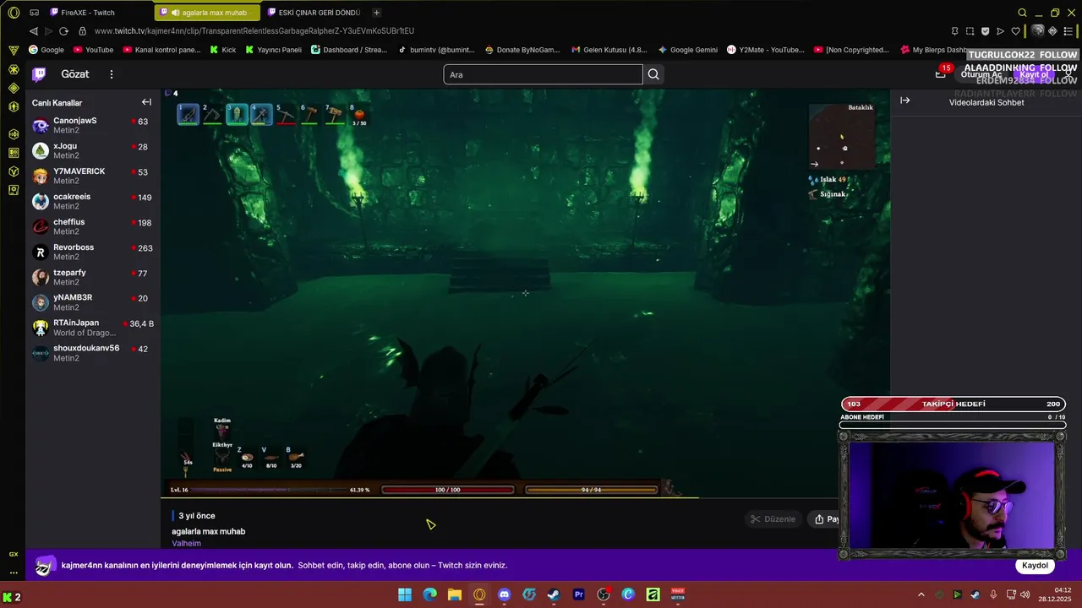
Task: Click the clip video player area
Action: (x=525, y=292)
